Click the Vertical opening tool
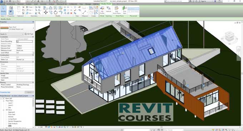Viewport: 243px width, 131px height. tap(109, 9)
